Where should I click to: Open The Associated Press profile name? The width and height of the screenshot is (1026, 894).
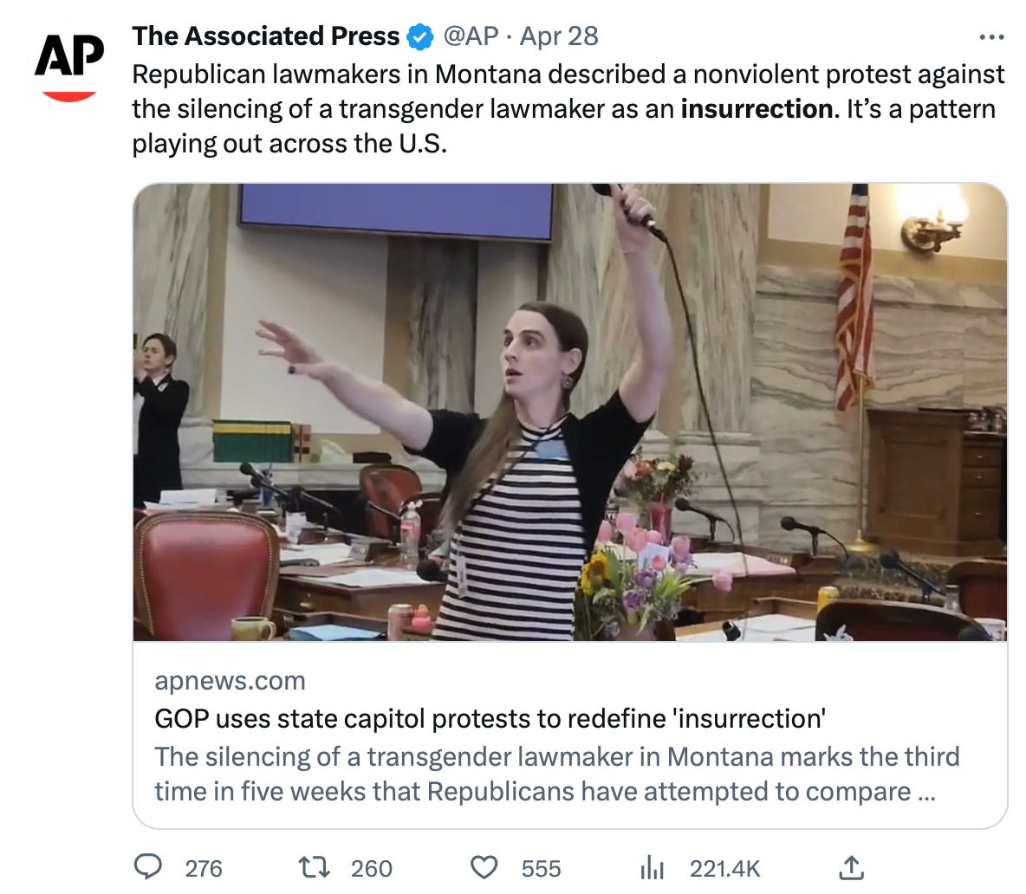tap(265, 36)
